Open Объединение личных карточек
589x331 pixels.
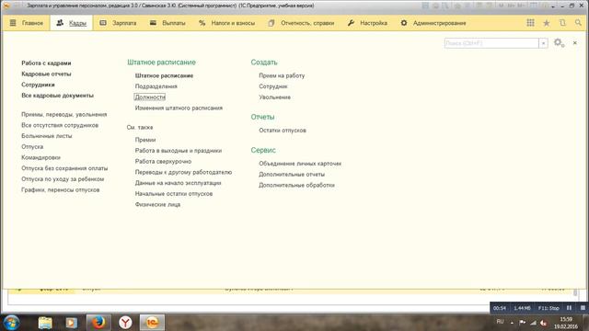tap(300, 164)
